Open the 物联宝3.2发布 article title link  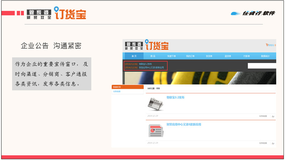[175, 97]
